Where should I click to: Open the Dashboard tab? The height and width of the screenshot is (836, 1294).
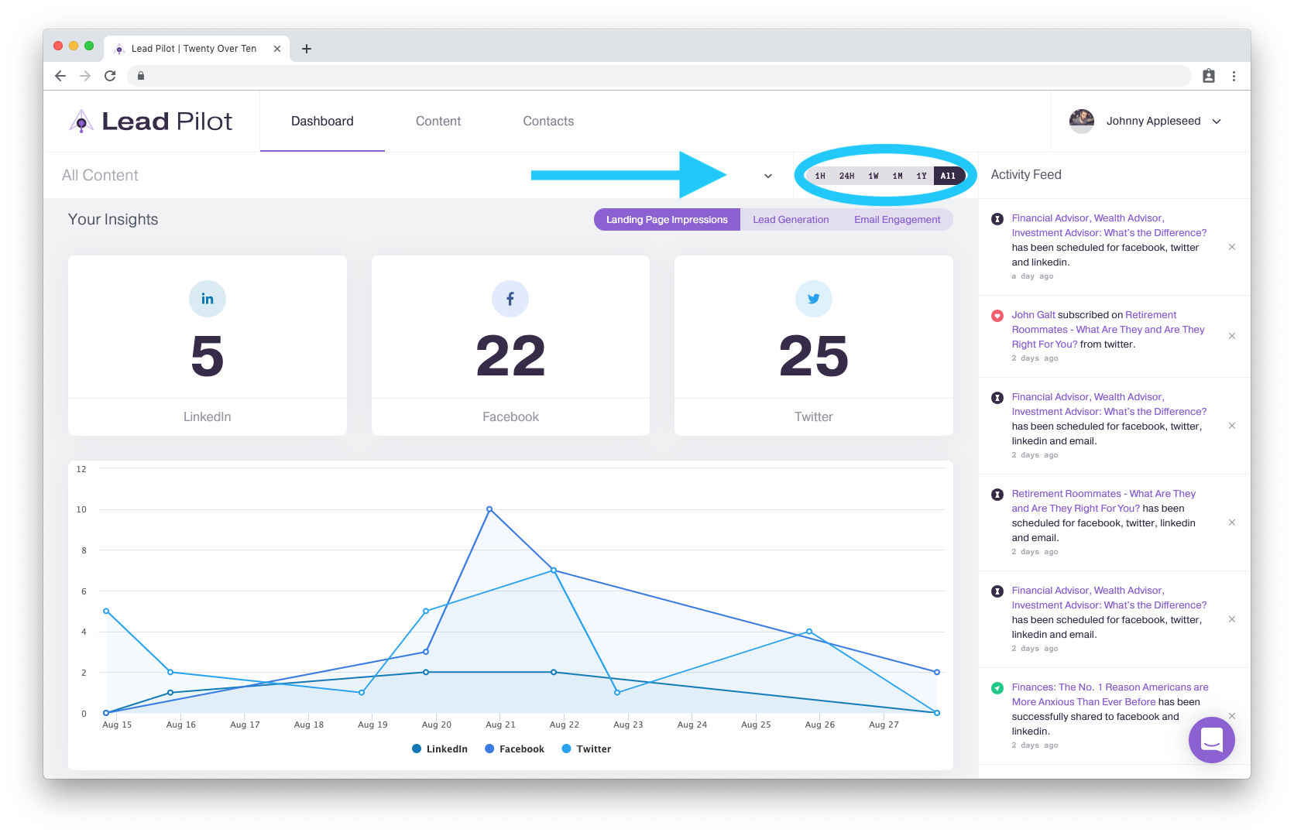click(322, 122)
